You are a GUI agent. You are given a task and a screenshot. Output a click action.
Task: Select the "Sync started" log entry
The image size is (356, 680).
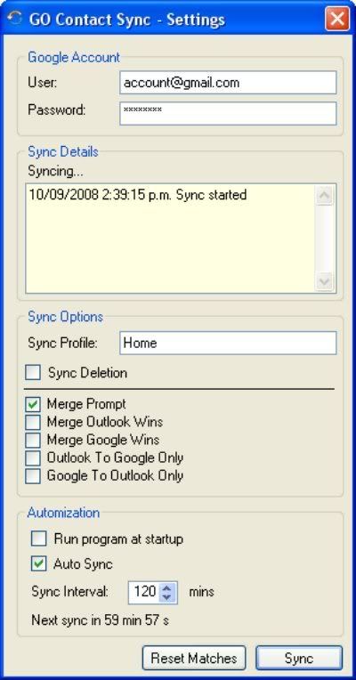coord(138,195)
